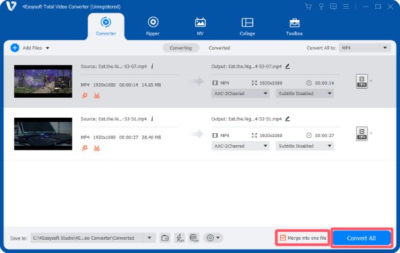View info for source 53-07.mp4
This screenshot has width=400, height=253.
coord(152,67)
